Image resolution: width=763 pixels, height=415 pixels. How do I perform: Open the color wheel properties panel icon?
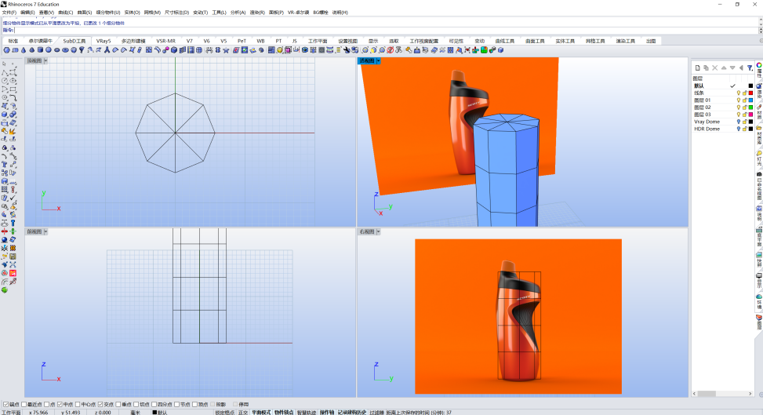pyautogui.click(x=758, y=65)
